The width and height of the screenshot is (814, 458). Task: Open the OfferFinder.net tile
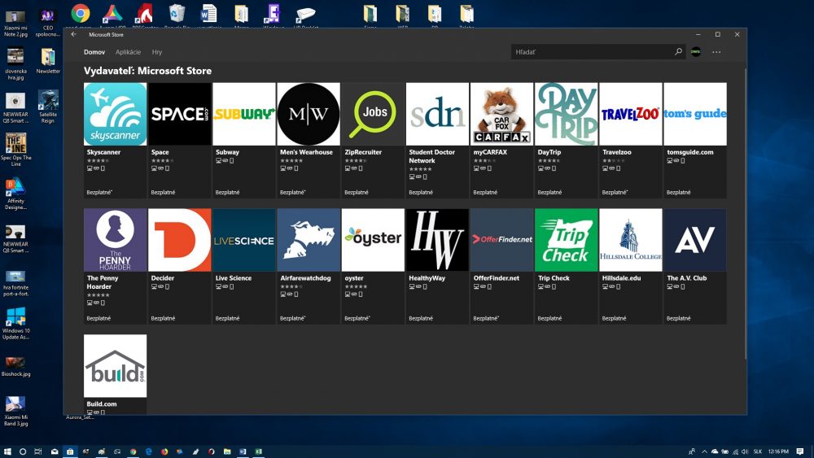point(501,266)
